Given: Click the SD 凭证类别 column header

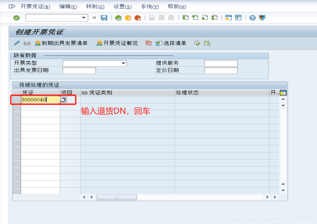Looking at the screenshot, I should [x=128, y=92].
